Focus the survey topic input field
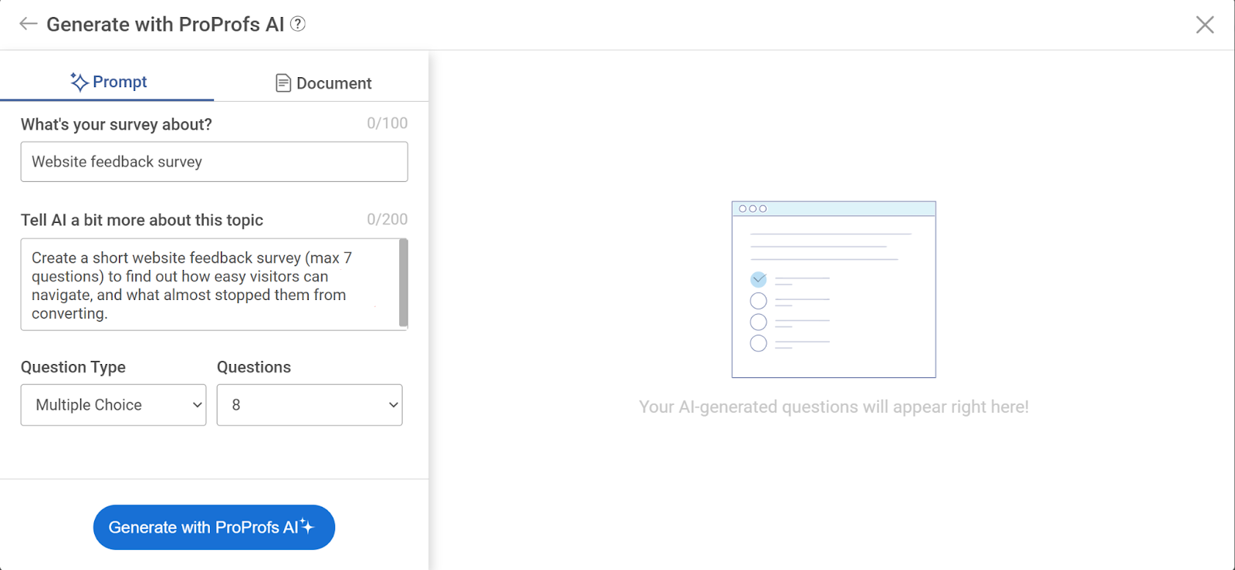 click(214, 162)
